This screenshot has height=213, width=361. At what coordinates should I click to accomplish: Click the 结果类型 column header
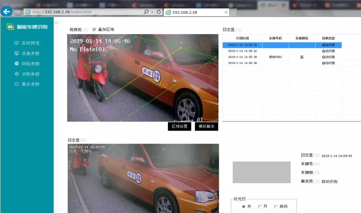pyautogui.click(x=328, y=38)
